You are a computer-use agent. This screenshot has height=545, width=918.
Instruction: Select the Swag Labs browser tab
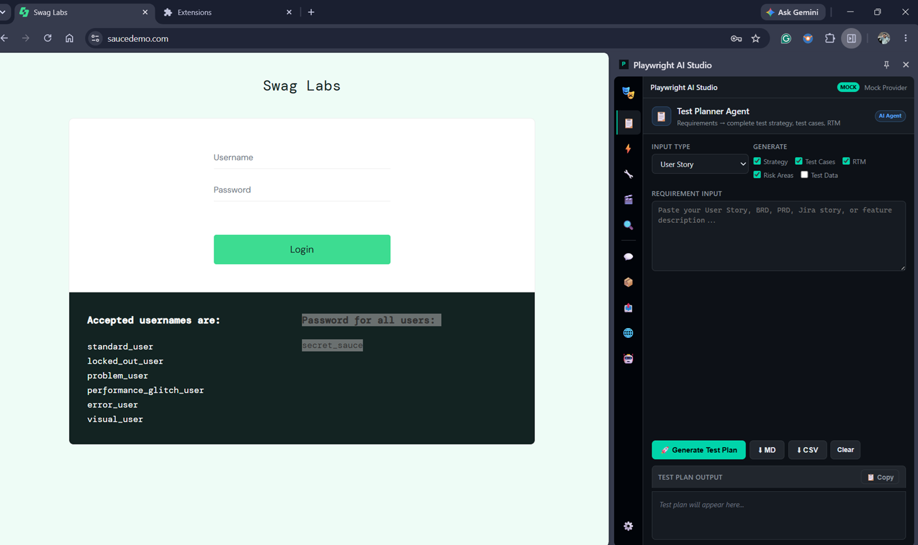[84, 12]
